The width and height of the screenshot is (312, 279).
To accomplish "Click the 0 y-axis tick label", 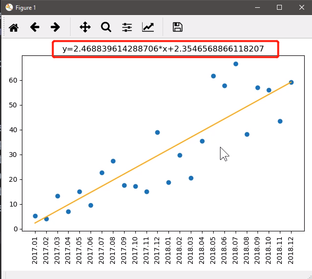I will 16,229.
